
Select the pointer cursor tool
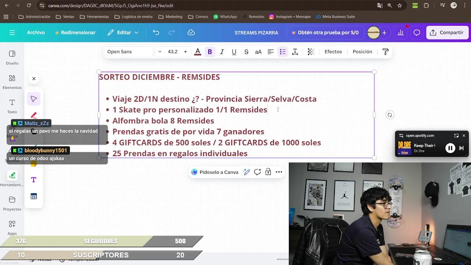point(34,99)
